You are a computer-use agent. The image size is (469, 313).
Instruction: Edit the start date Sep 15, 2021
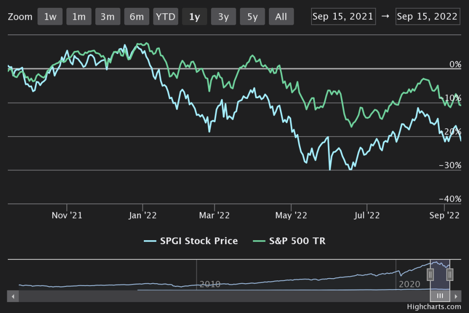tap(343, 17)
